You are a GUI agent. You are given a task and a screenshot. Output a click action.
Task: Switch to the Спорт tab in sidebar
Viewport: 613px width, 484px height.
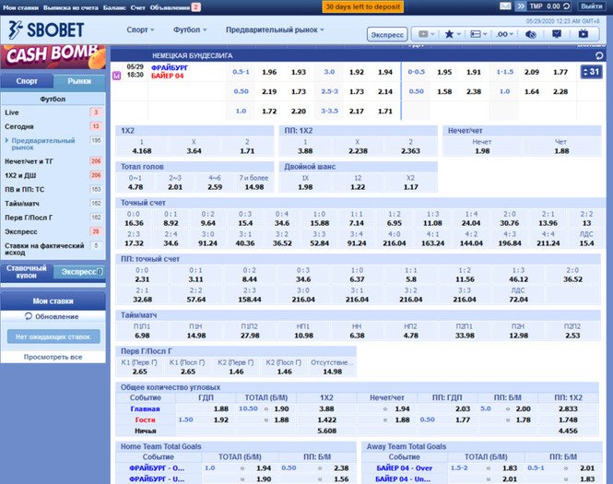28,81
